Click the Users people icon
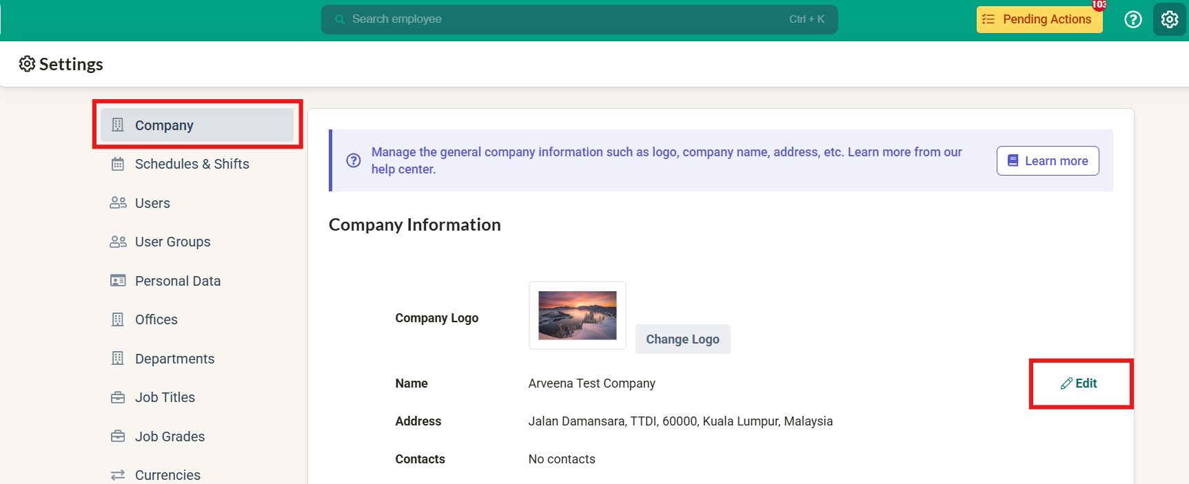Viewport: 1189px width, 484px height. click(x=118, y=202)
